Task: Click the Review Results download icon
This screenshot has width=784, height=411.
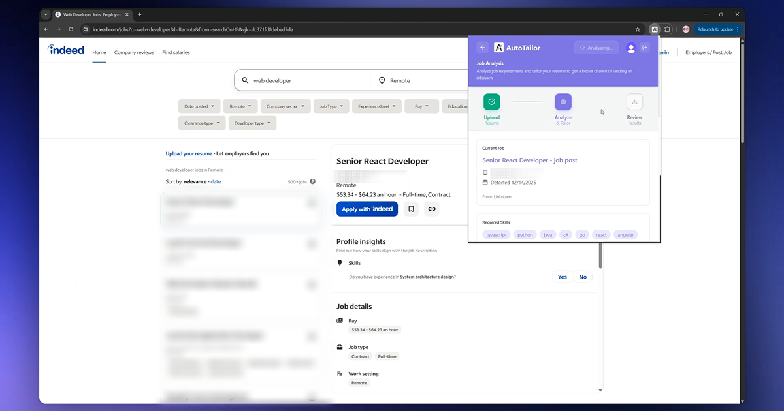Action: click(634, 102)
